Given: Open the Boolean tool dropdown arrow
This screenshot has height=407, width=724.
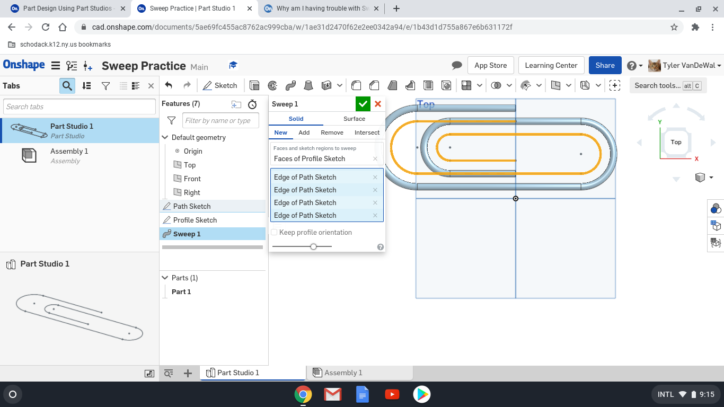Looking at the screenshot, I should click(x=509, y=85).
